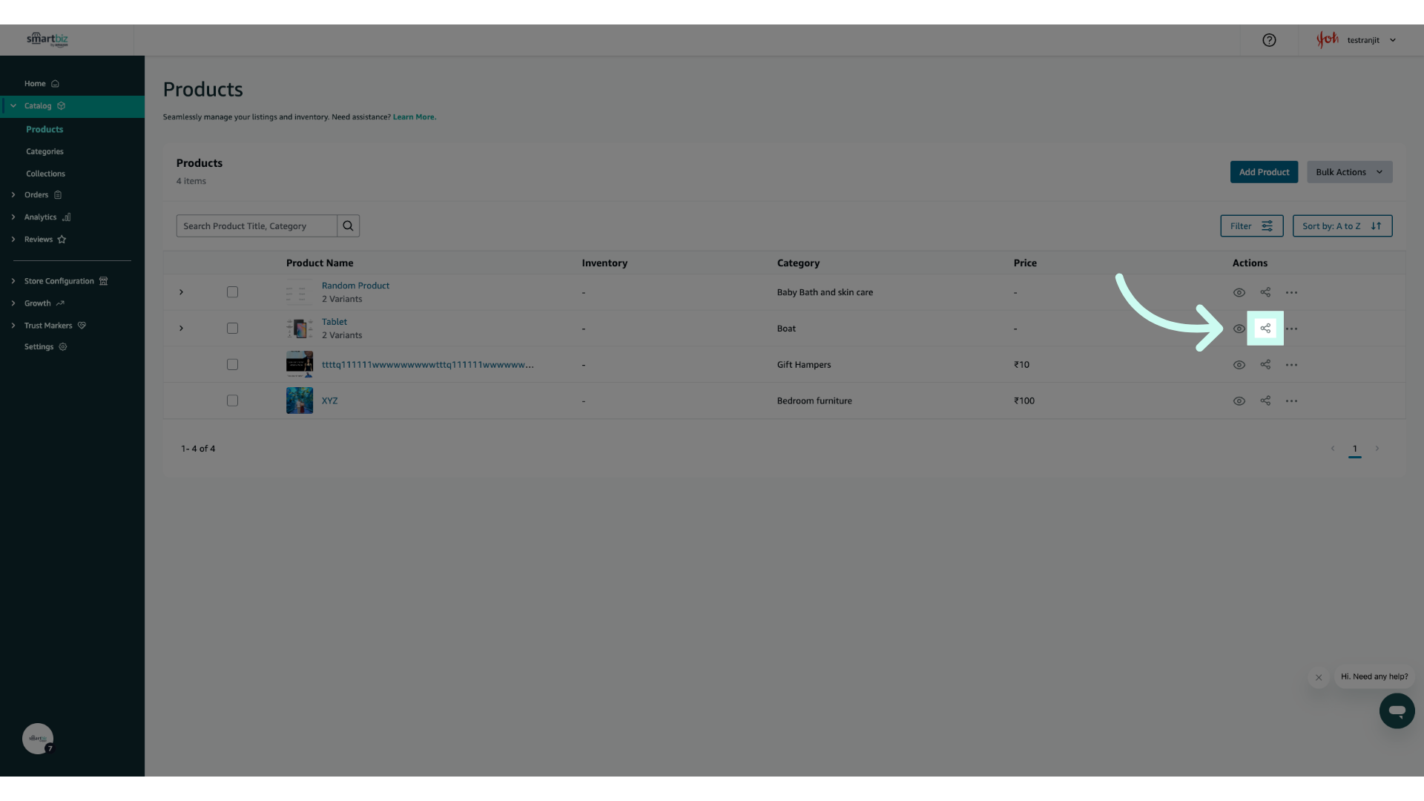This screenshot has height=801, width=1424.
Task: Open the chat support bubble icon
Action: pos(1397,711)
